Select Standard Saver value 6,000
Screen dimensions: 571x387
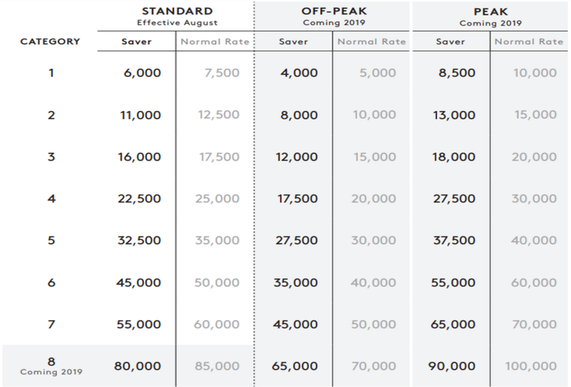pos(142,73)
